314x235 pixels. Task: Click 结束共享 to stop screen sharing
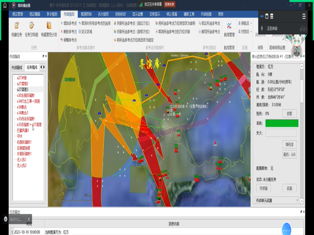pos(170,4)
